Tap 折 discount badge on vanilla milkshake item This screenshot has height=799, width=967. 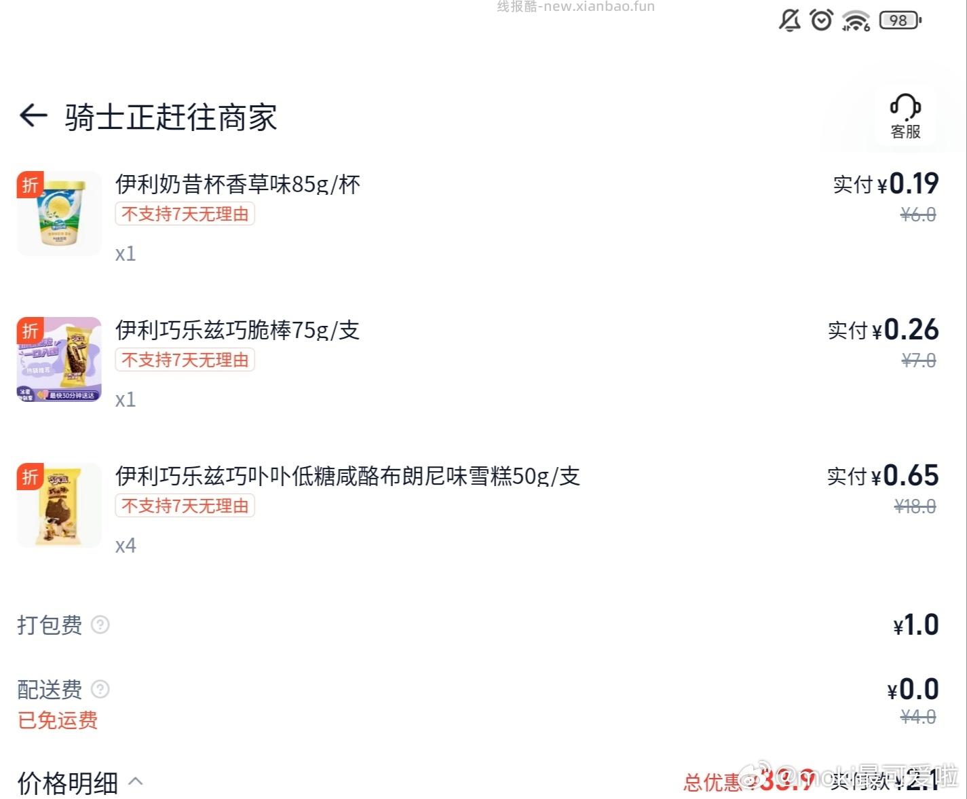[29, 185]
